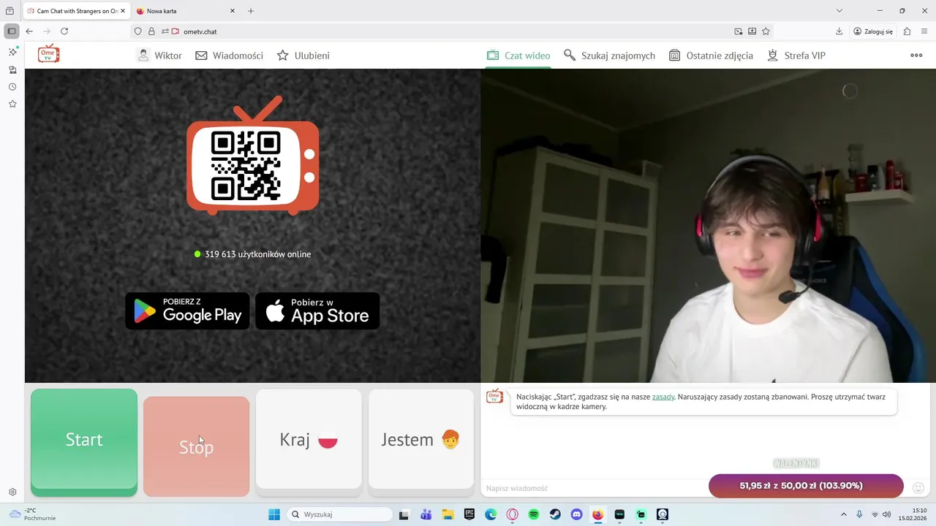936x526 pixels.
Task: Switch to the Nowa karta tab
Action: point(186,11)
